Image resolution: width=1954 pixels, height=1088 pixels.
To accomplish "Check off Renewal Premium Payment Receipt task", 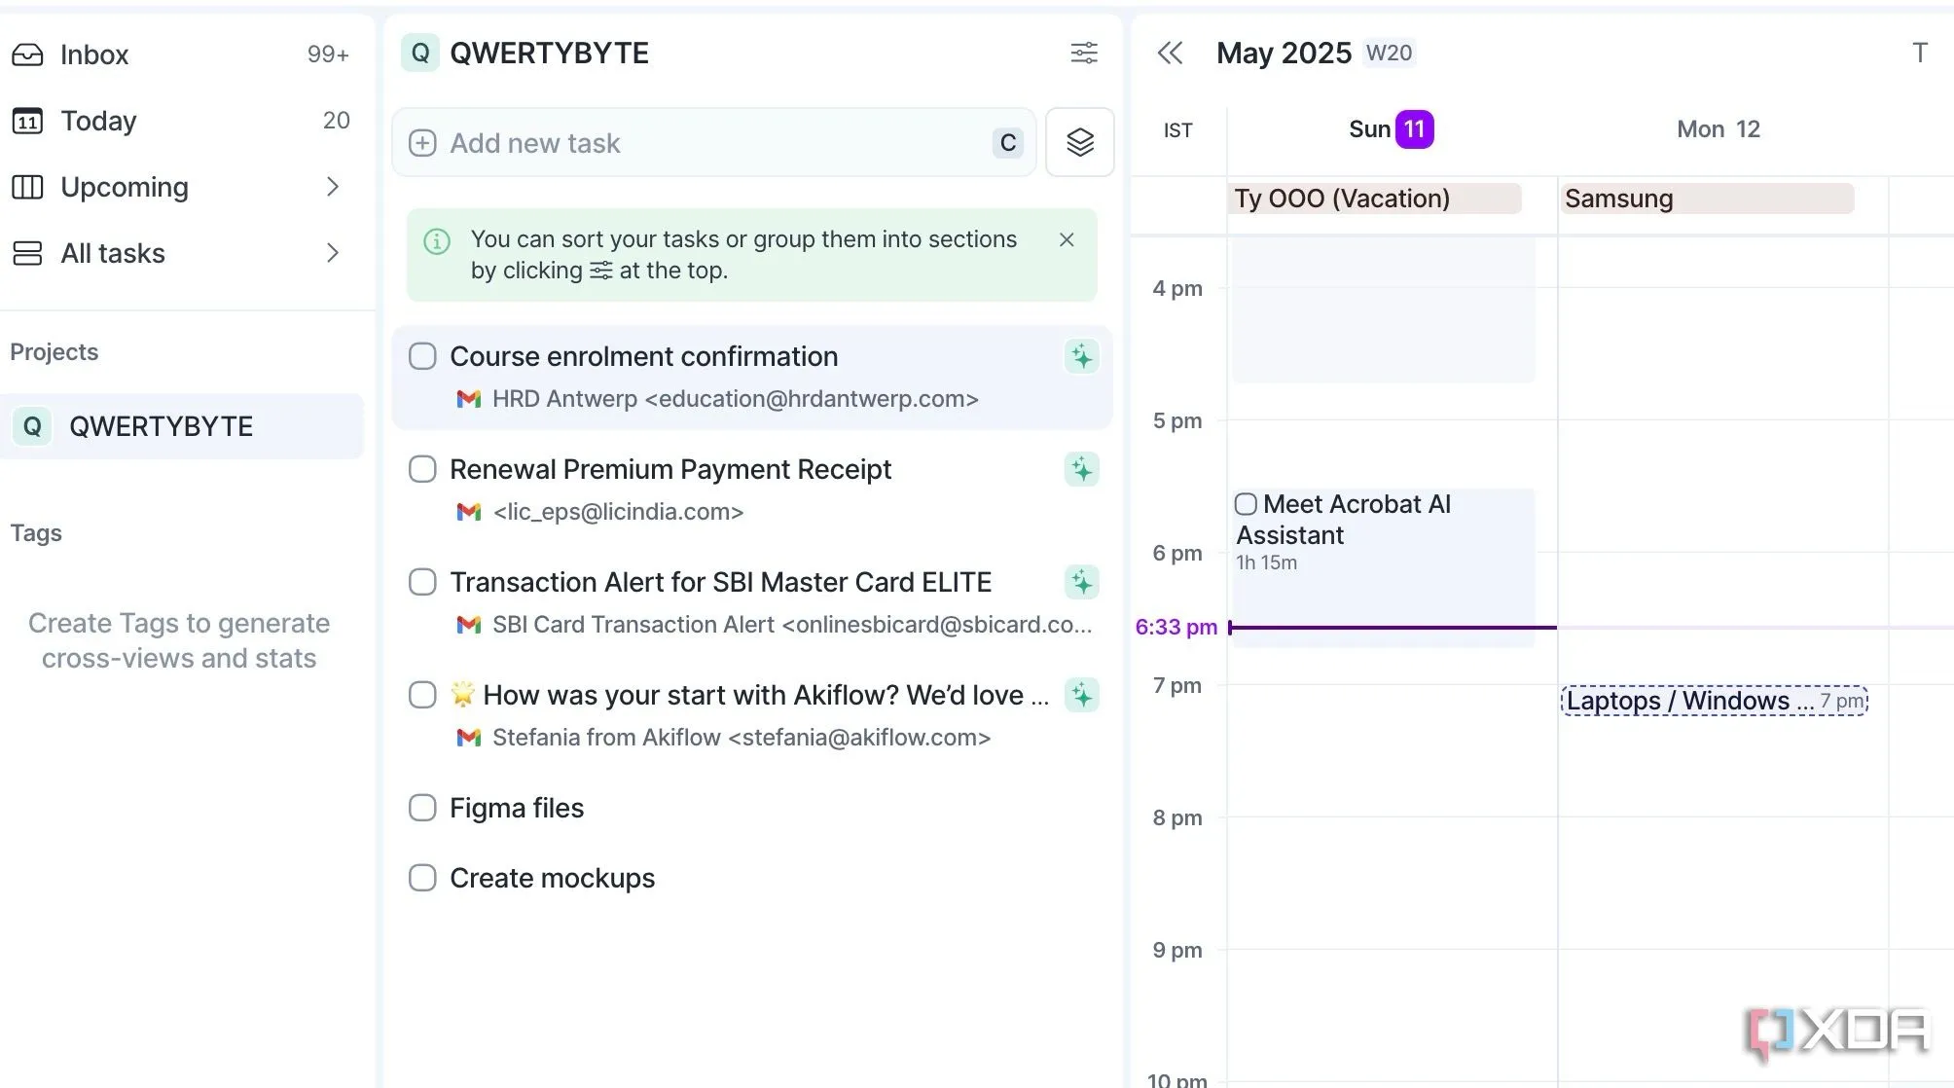I will pos(422,469).
